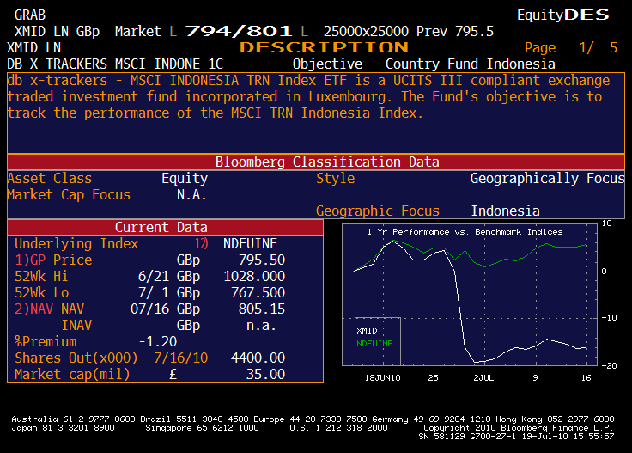Click the 18JUN10 chart axis date

point(382,378)
